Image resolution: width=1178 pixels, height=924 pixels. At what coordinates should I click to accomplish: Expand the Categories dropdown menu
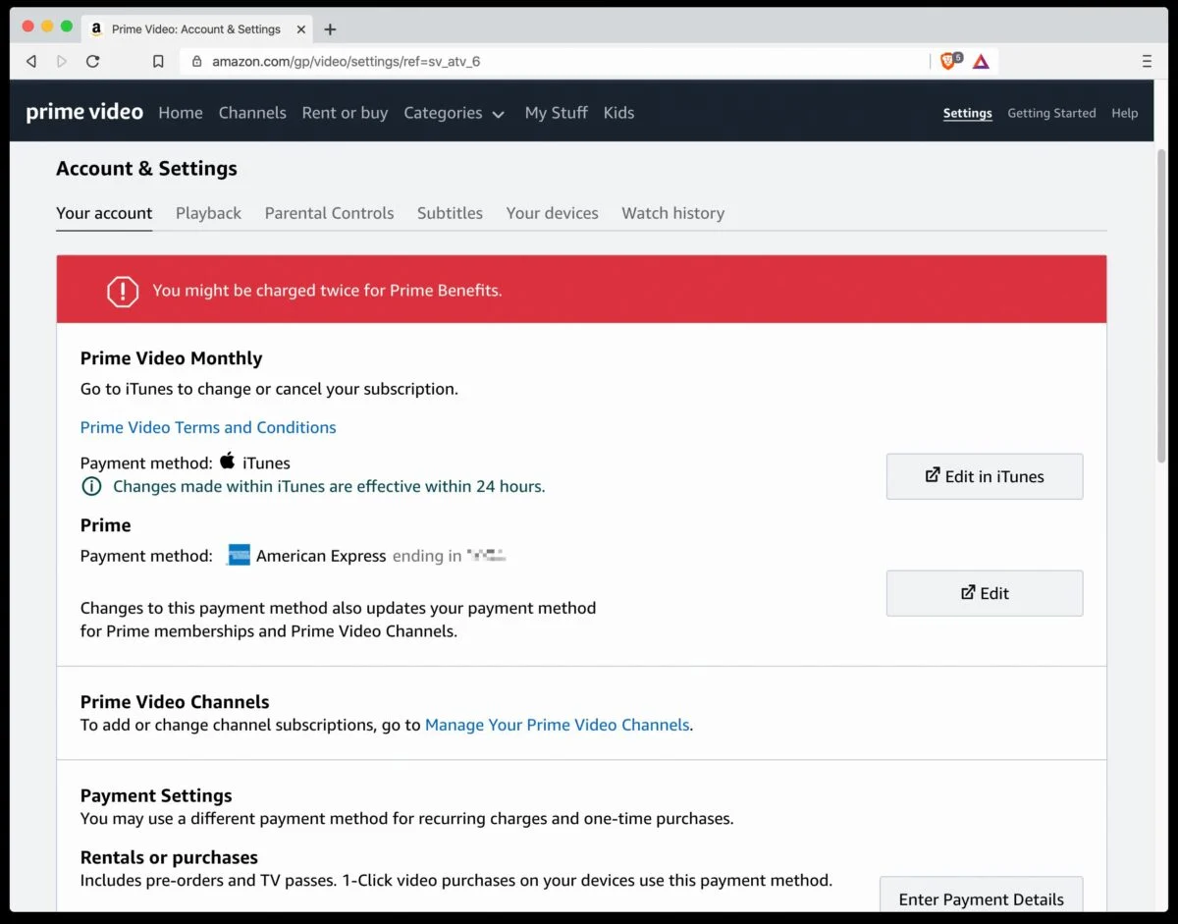click(454, 113)
